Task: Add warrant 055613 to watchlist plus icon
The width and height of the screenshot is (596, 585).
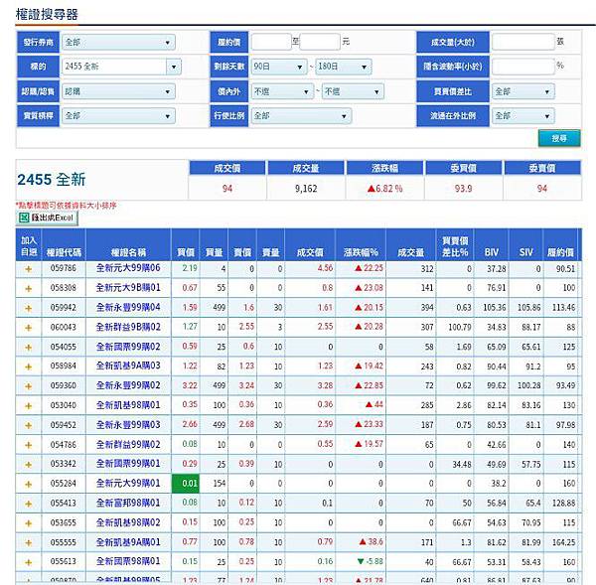Action: tap(29, 562)
